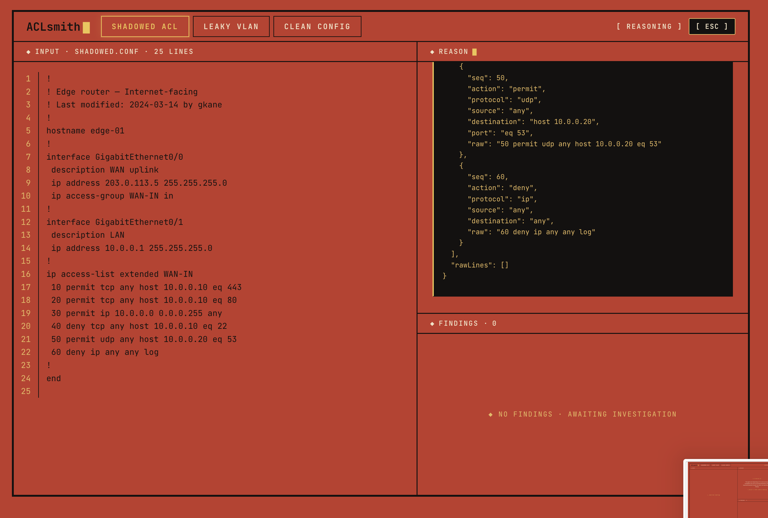The width and height of the screenshot is (768, 518).
Task: Toggle the REASONING mode indicator
Action: coord(649,26)
